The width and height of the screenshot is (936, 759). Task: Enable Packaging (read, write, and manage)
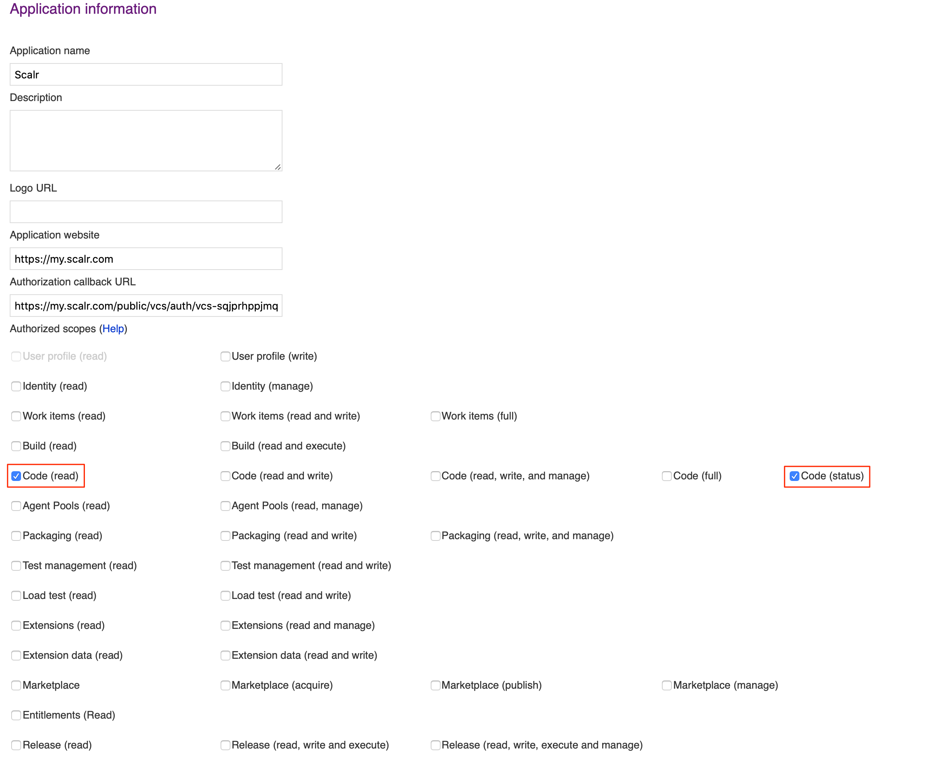click(x=435, y=536)
